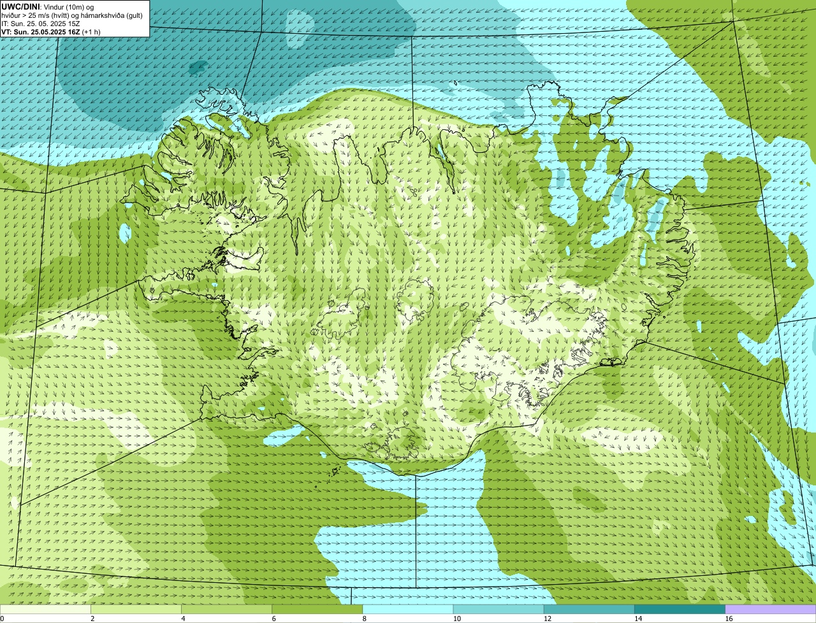Click the dark teal 14–16 m/s legend swatch
This screenshot has width=816, height=623.
pos(680,610)
